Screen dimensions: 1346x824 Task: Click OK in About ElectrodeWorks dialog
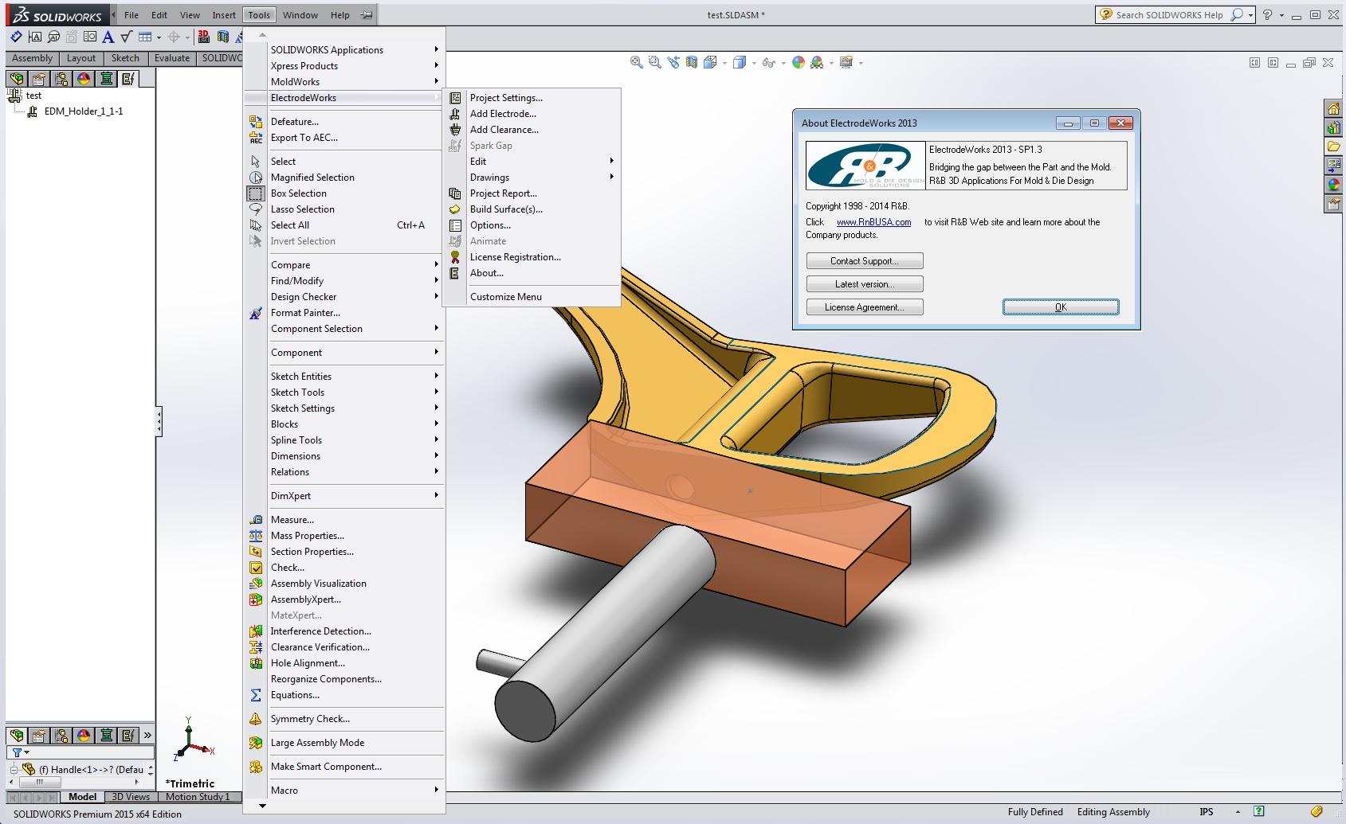[x=1061, y=307]
